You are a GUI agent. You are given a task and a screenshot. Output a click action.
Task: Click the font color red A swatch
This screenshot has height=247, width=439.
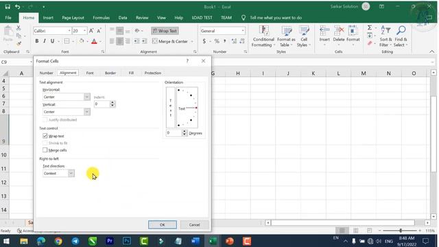(x=94, y=41)
